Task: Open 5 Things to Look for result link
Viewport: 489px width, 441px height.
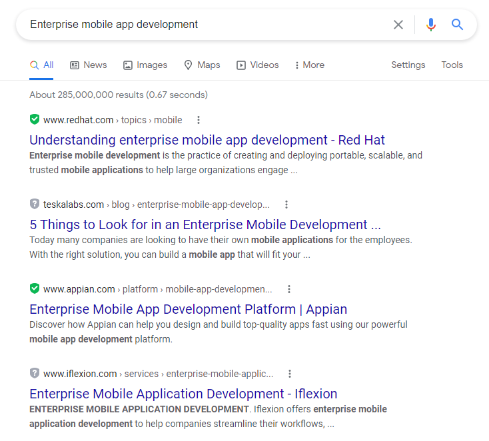Action: (x=205, y=224)
